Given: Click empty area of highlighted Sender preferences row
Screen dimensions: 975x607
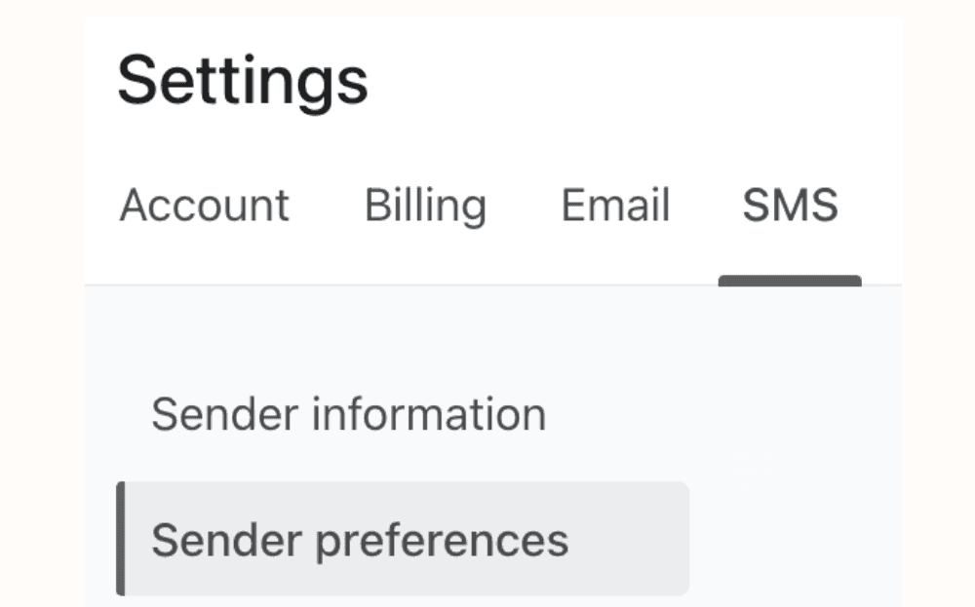Looking at the screenshot, I should [x=628, y=539].
